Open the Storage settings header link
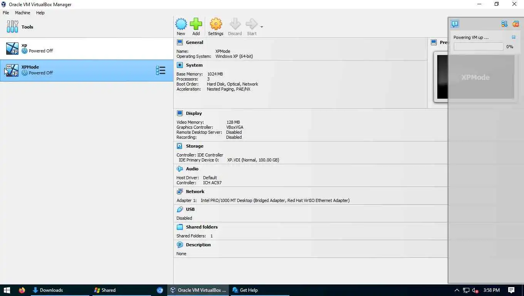Screen dimensions: 524x296 (x=195, y=146)
